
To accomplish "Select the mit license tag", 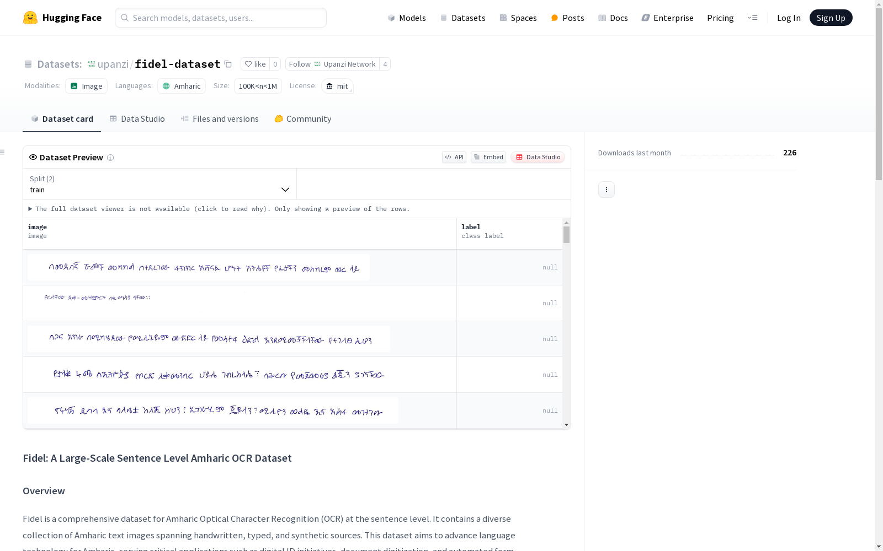I will (x=337, y=86).
